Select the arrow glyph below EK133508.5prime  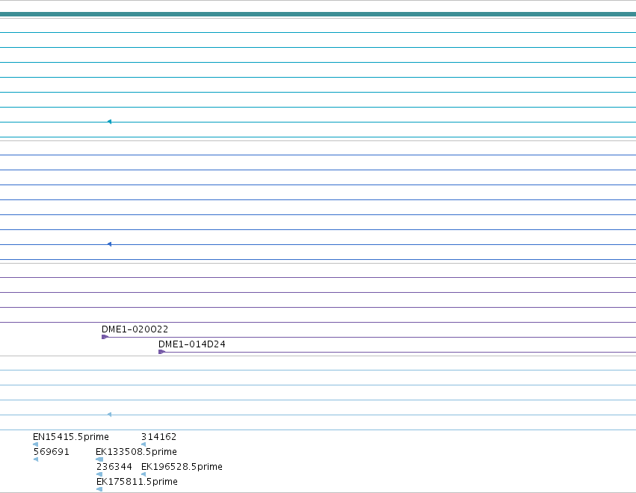[x=99, y=459]
